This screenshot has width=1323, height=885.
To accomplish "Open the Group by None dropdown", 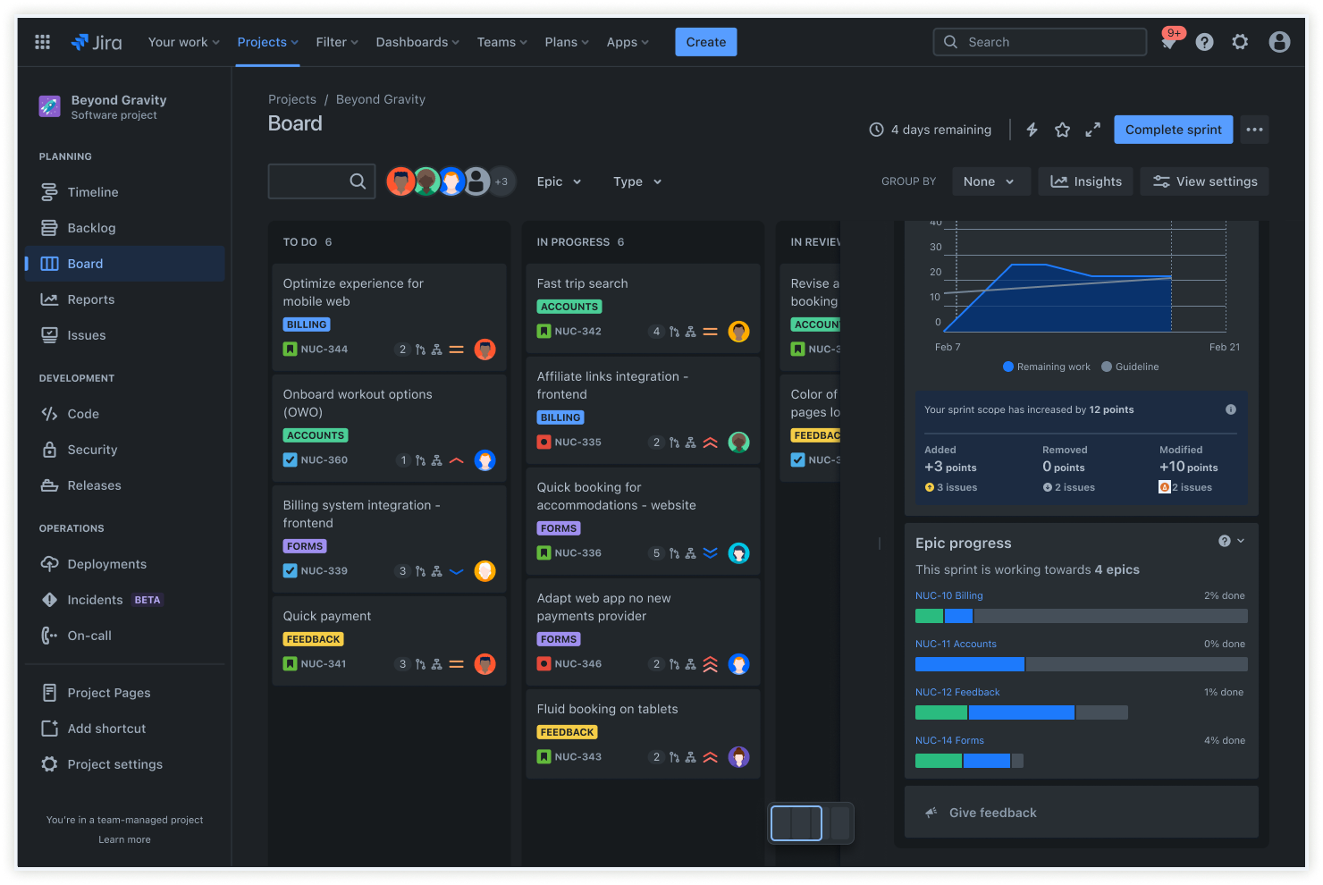I will point(990,181).
